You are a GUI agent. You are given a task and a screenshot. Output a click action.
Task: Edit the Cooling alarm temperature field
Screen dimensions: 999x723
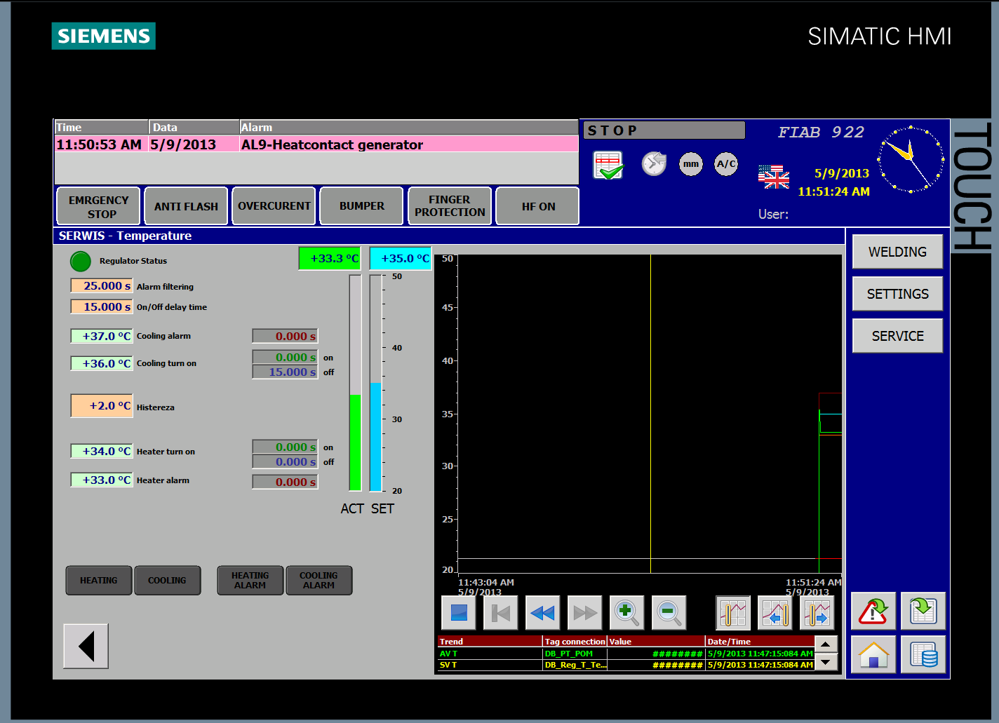coord(102,336)
